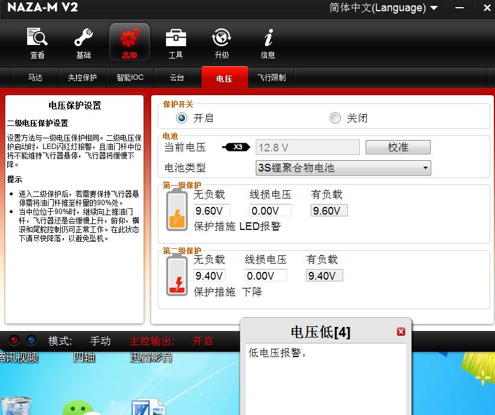The width and height of the screenshot is (495, 415).
Task: Click first-level 有负载 9.60V field
Action: pos(329,210)
